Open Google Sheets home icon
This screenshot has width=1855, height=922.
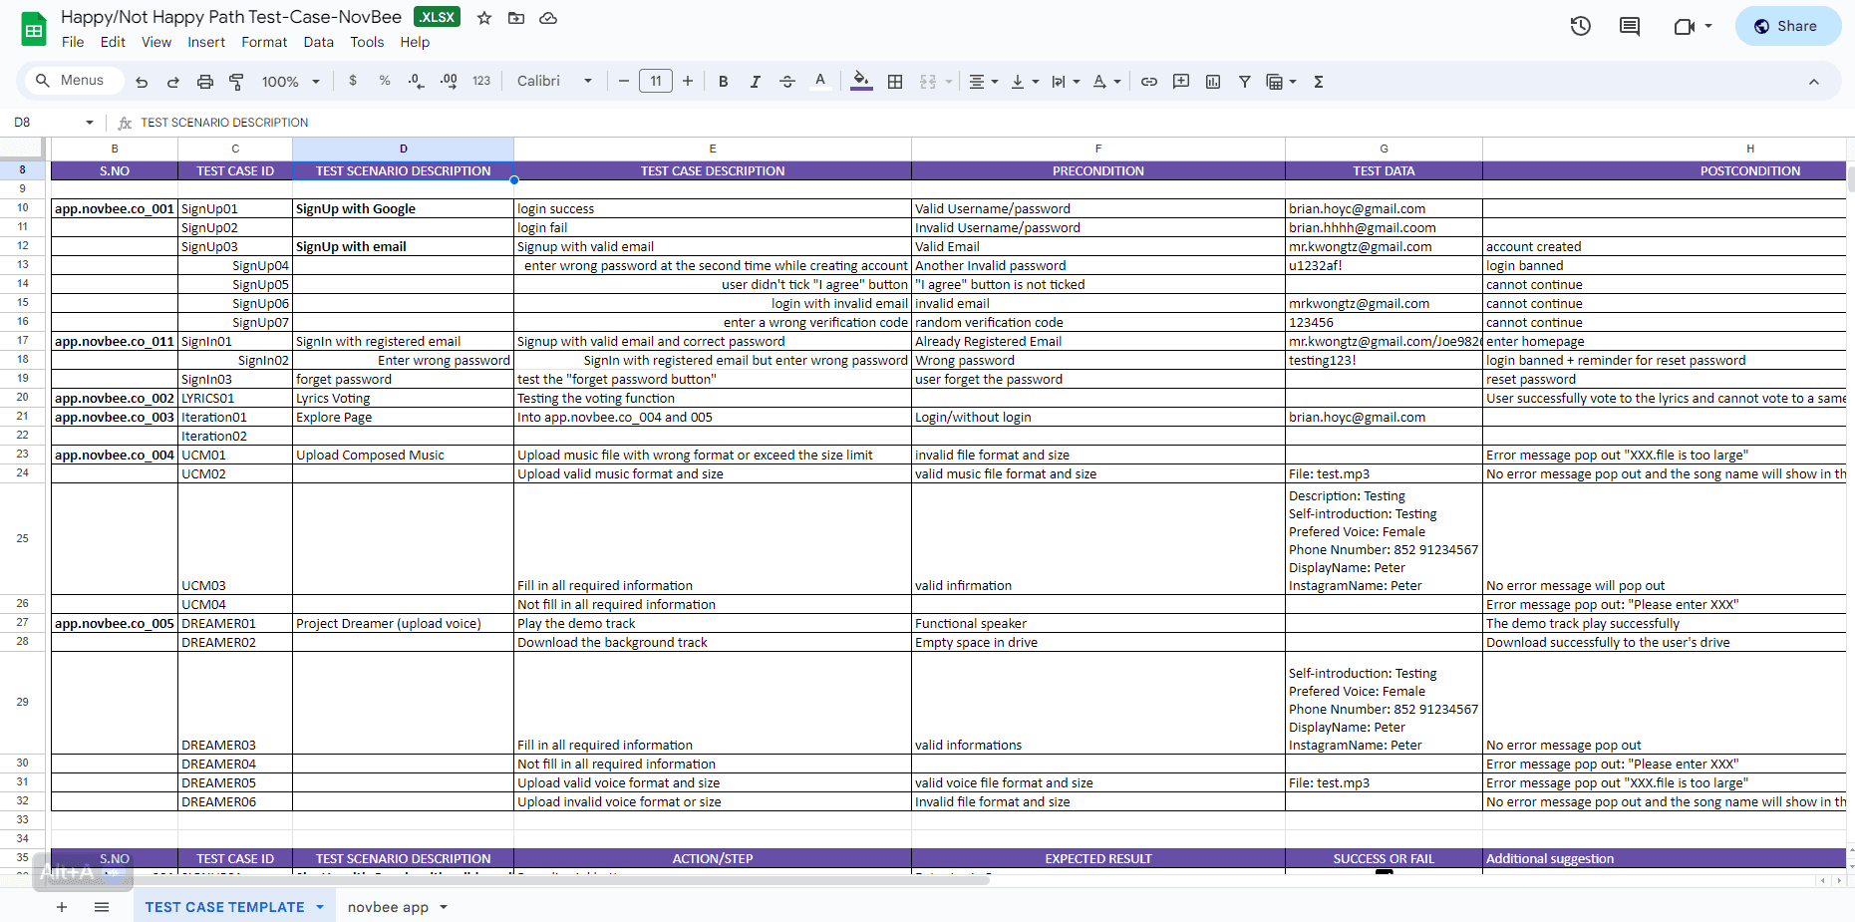click(34, 29)
